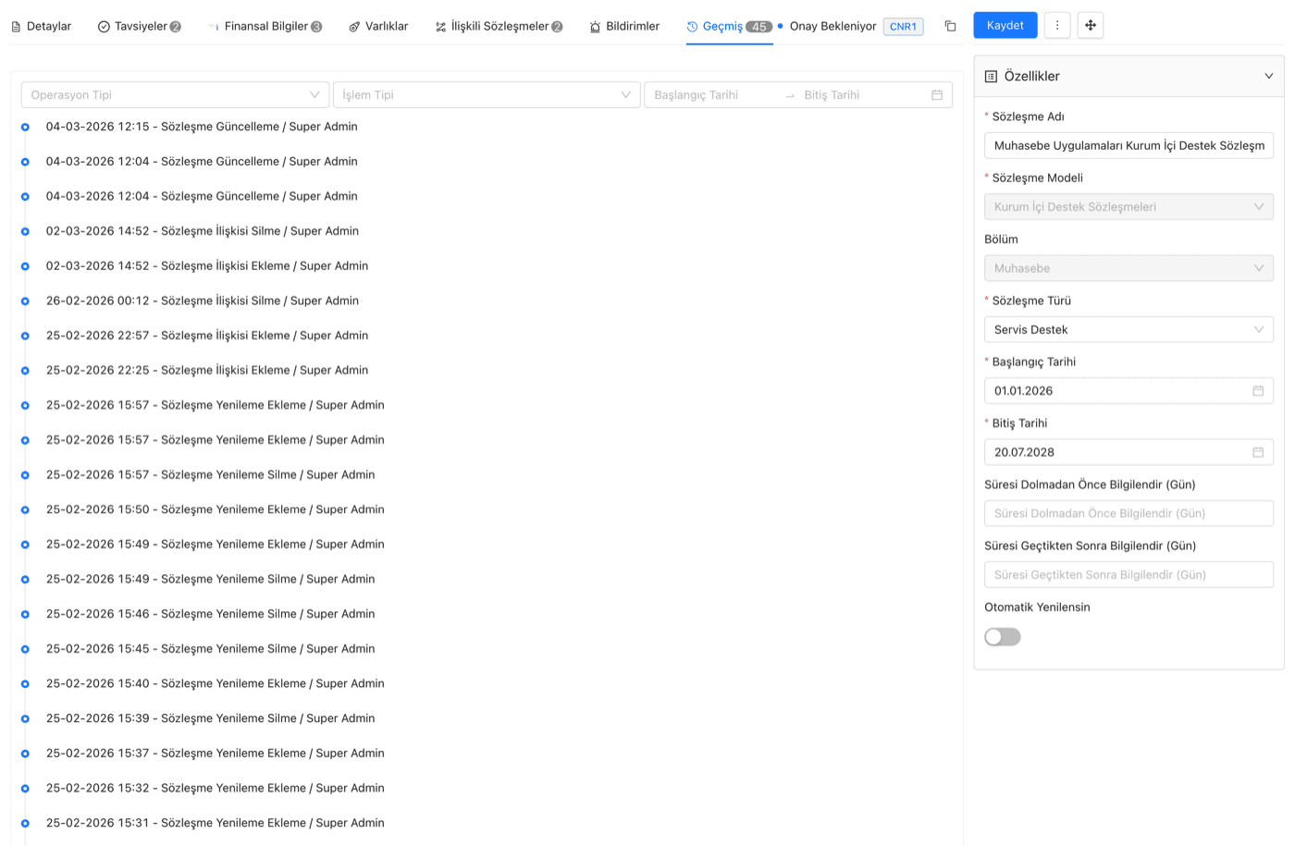Click timeline dot for 04-03-2026 12:15 entry
This screenshot has height=846, width=1295.
pyautogui.click(x=25, y=127)
